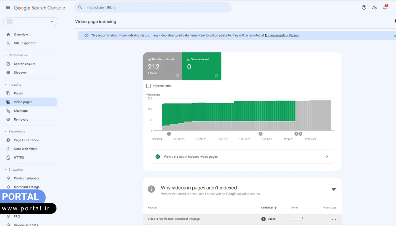Go to Core Web Vitals report
396x226 pixels.
point(25,149)
